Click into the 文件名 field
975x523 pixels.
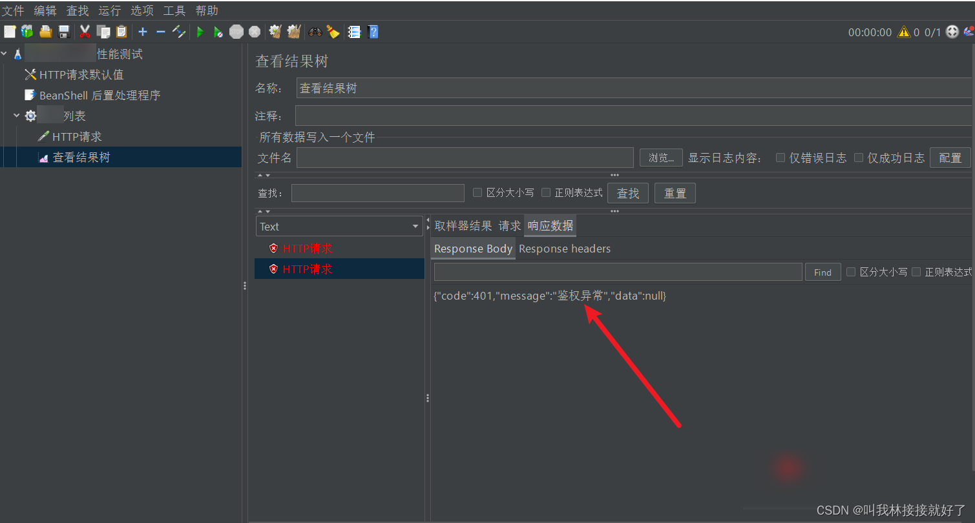[465, 158]
